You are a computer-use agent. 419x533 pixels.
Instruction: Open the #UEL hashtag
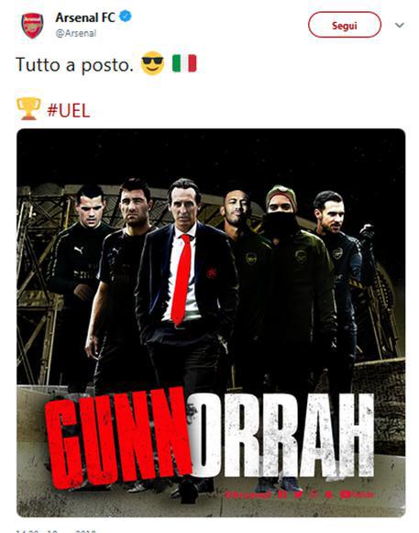[69, 110]
